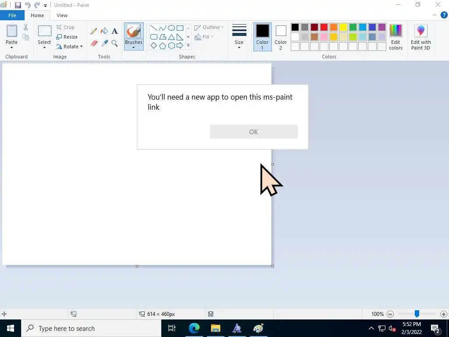Choose the Rounded rectangle shape

coord(154,37)
